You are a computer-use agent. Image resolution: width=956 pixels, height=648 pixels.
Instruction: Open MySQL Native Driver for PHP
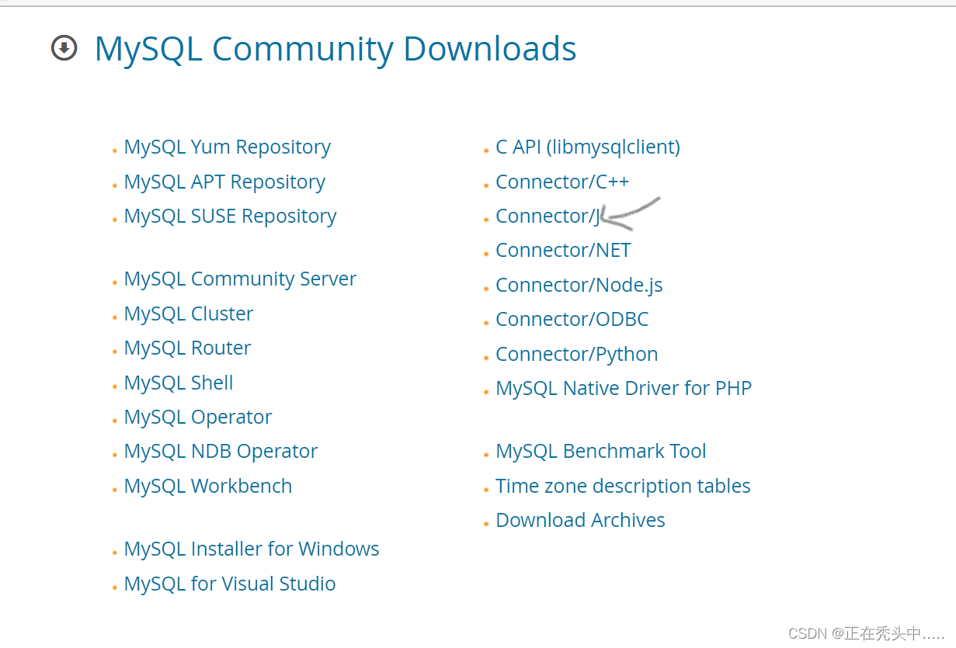click(x=624, y=388)
